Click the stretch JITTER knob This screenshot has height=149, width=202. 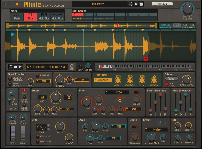tap(142, 80)
